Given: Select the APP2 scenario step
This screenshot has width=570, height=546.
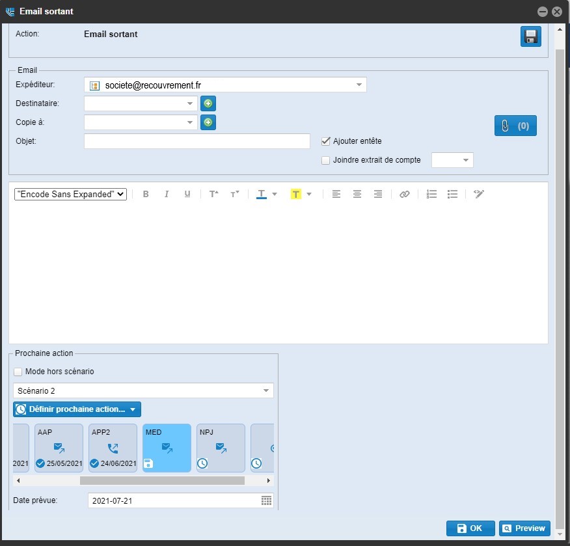Looking at the screenshot, I should tap(113, 448).
